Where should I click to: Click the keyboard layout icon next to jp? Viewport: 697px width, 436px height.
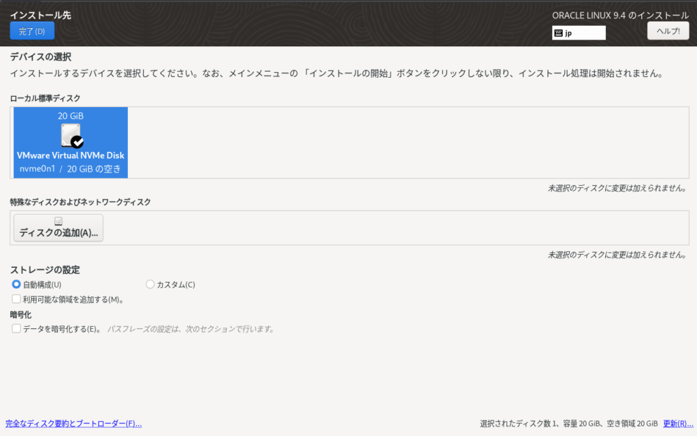coord(558,33)
